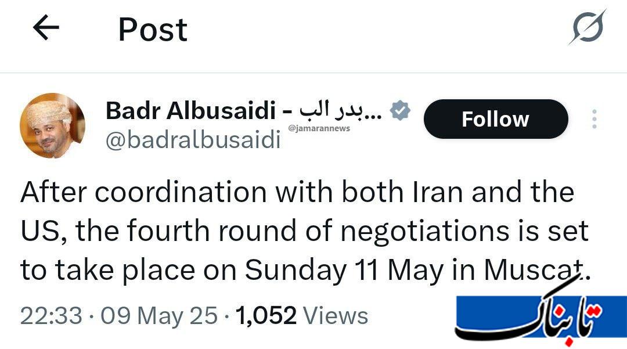Click the @jamarannews watermark text
Viewport: 627px width, 349px height.
pos(319,128)
